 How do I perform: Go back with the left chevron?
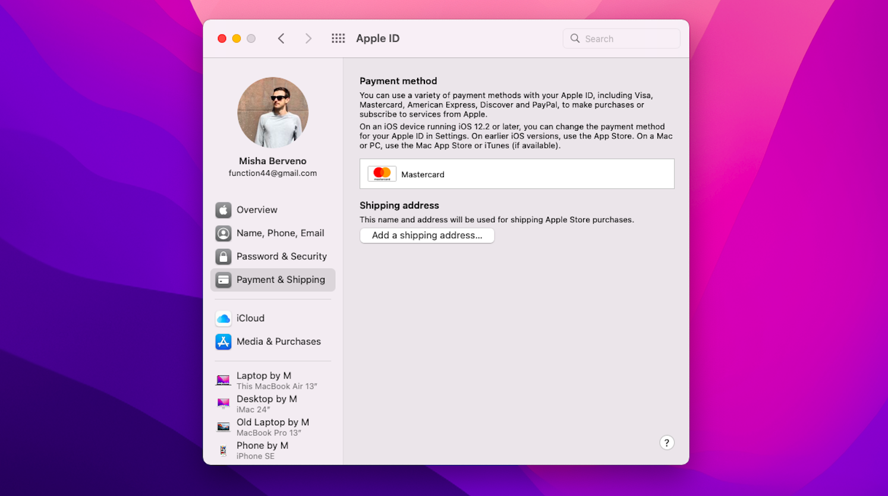pyautogui.click(x=281, y=39)
